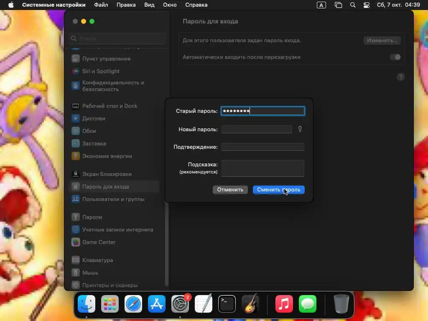428x321 pixels.
Task: Open App Store from the Dock
Action: (157, 304)
